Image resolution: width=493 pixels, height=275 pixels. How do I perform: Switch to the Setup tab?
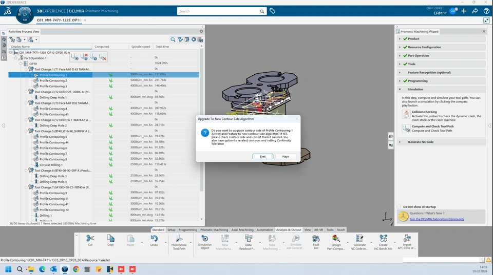(x=171, y=230)
